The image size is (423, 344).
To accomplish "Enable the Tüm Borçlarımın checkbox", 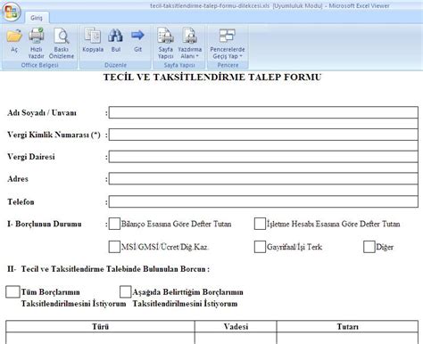I will pyautogui.click(x=12, y=291).
